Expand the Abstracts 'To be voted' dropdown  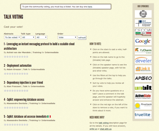(x=12, y=37)
